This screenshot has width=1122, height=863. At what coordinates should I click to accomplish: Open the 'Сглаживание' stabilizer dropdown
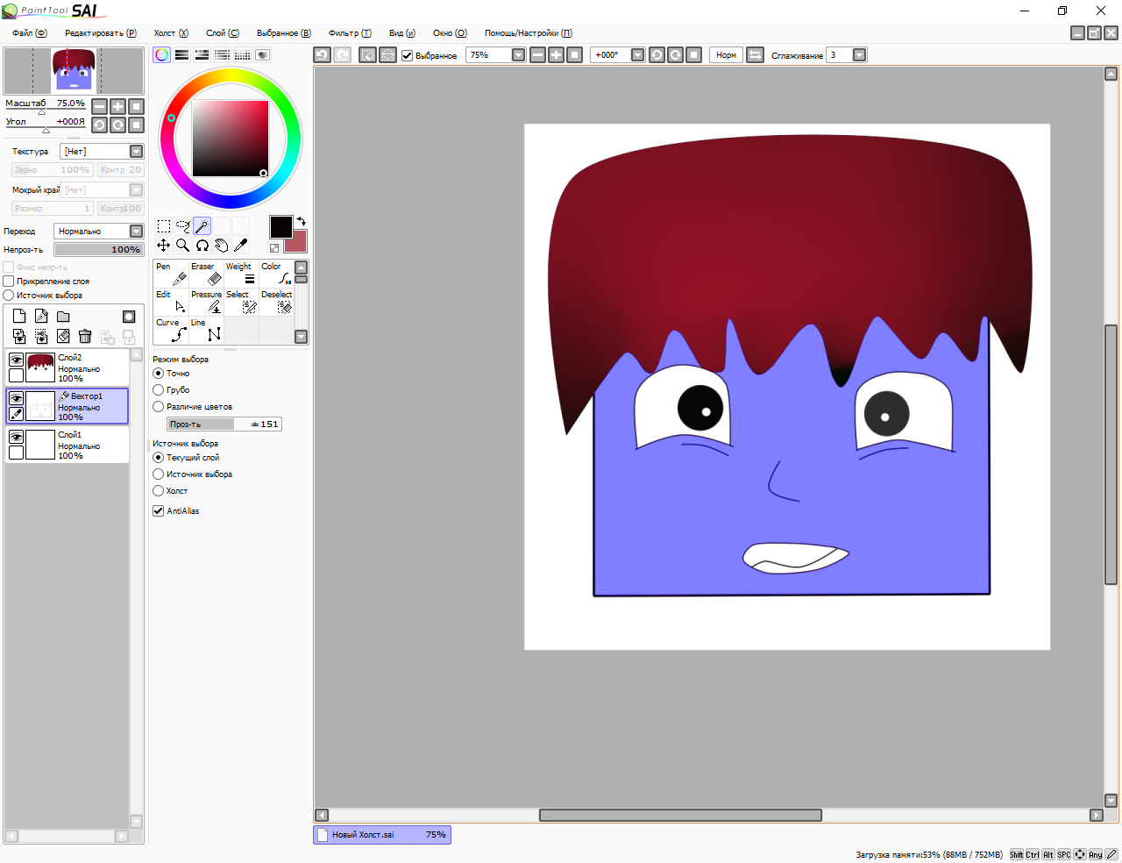point(859,55)
